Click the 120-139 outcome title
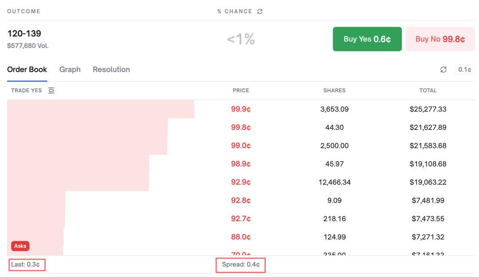 click(x=24, y=33)
